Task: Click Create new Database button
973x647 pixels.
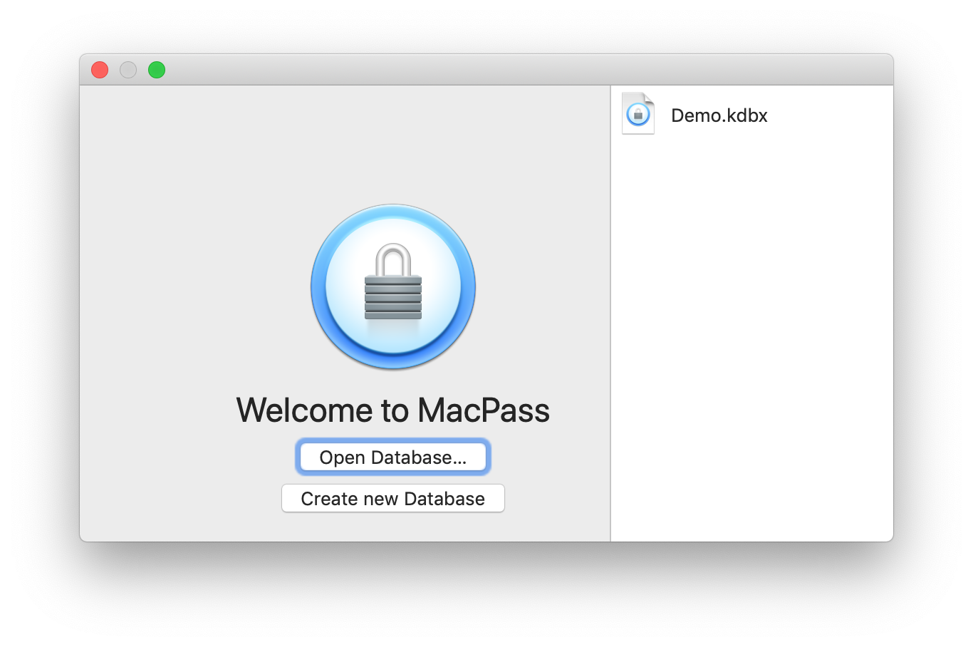Action: pyautogui.click(x=393, y=498)
